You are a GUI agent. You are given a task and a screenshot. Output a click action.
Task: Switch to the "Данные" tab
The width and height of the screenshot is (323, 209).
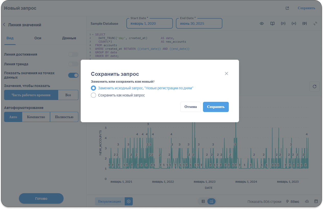click(x=69, y=38)
